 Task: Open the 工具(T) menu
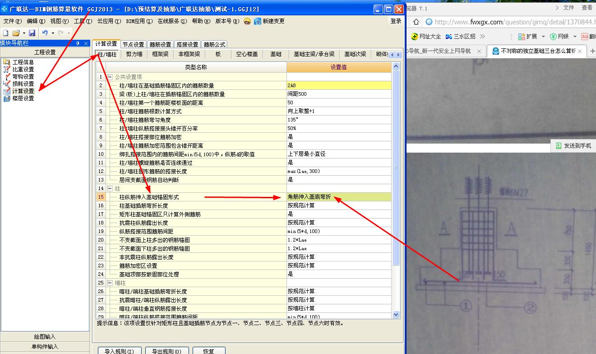(83, 21)
